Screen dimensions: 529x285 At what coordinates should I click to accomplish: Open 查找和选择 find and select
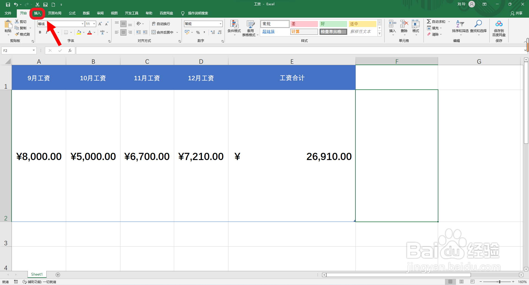tap(478, 28)
